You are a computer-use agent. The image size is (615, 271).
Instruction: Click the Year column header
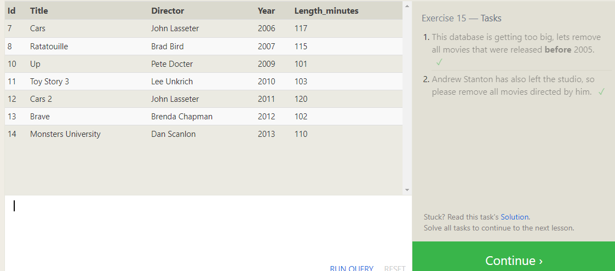click(266, 11)
